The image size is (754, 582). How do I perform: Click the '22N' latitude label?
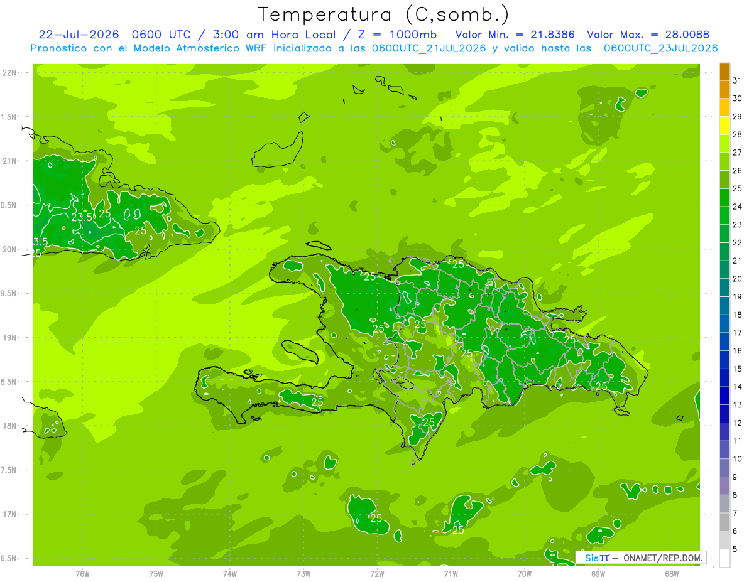[x=9, y=73]
